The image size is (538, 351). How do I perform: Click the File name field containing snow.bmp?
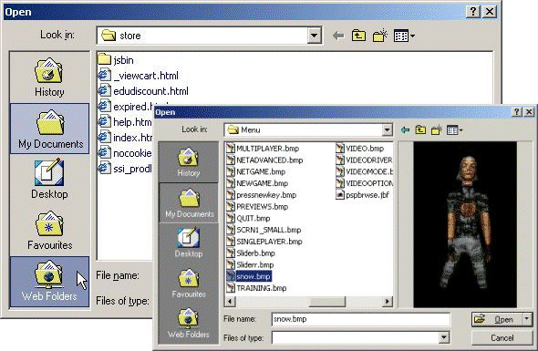point(360,319)
